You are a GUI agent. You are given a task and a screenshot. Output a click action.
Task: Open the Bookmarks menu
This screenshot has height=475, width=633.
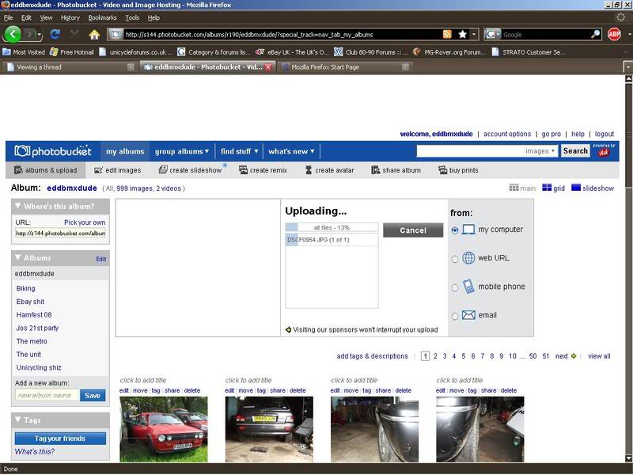pos(102,17)
